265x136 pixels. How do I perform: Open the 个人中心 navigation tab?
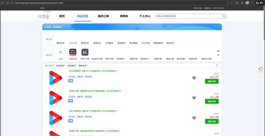[x=145, y=16]
